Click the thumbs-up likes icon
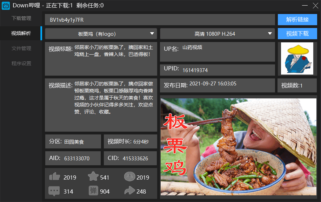Viewport: 321px width, 202px height. click(54, 177)
